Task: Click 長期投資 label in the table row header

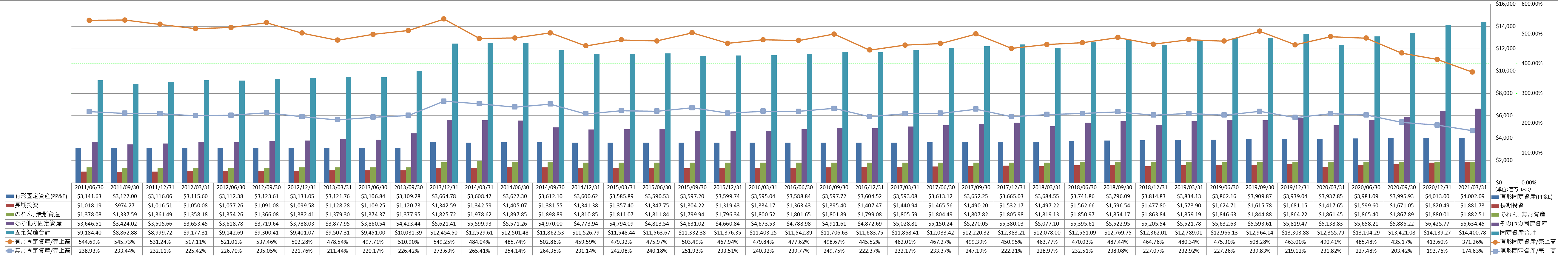Action: pyautogui.click(x=27, y=206)
